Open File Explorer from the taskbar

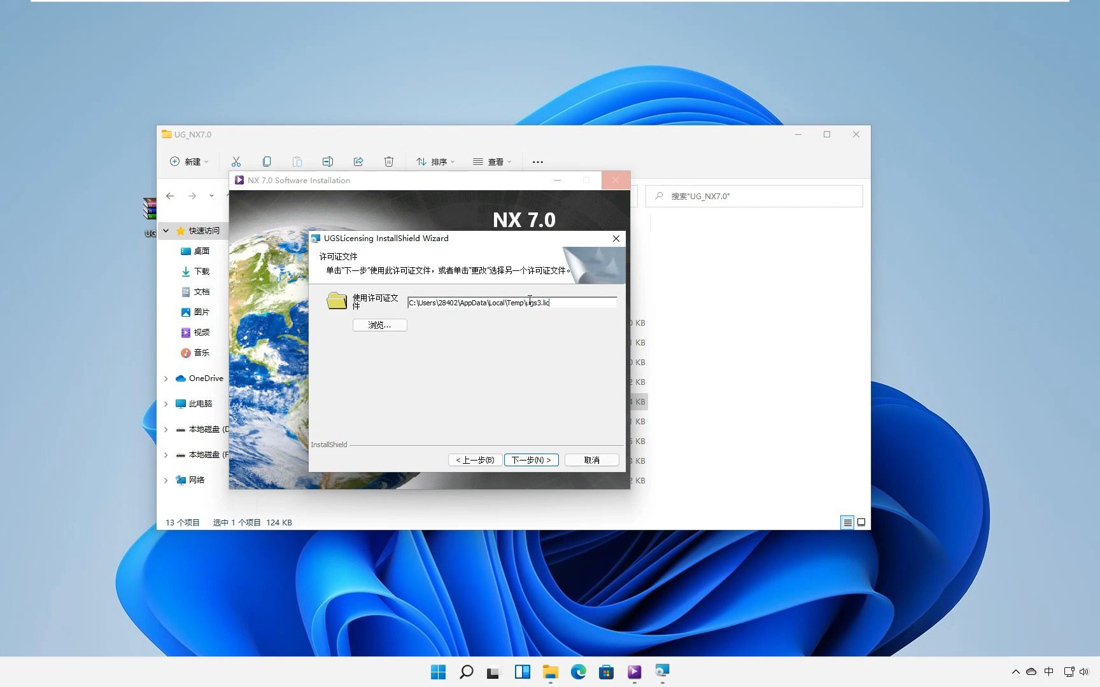click(x=551, y=672)
